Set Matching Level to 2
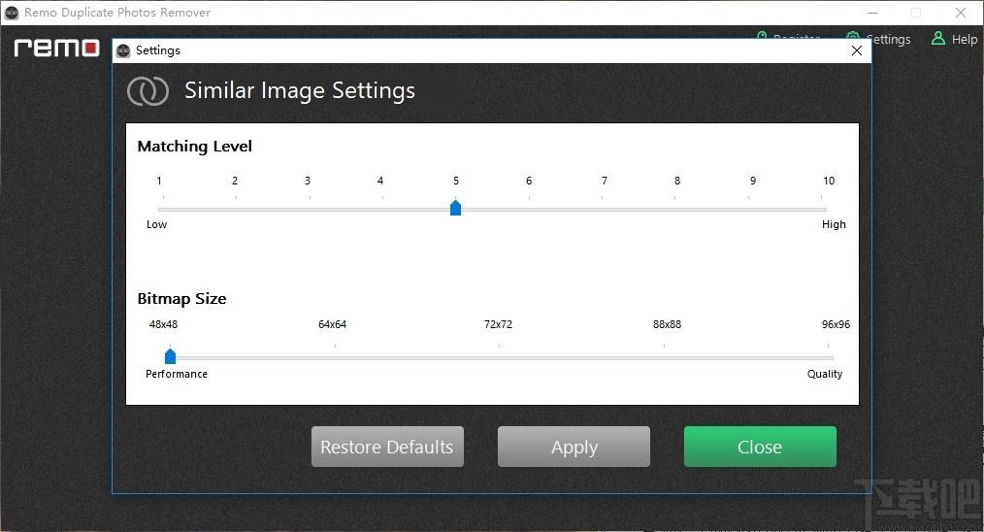 click(235, 181)
